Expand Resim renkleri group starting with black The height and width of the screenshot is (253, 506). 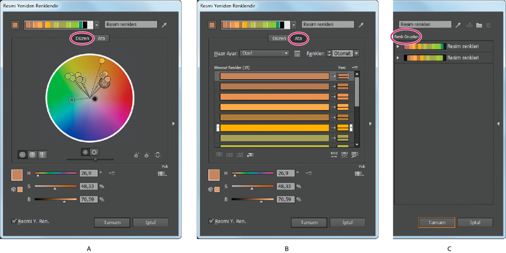tap(398, 58)
